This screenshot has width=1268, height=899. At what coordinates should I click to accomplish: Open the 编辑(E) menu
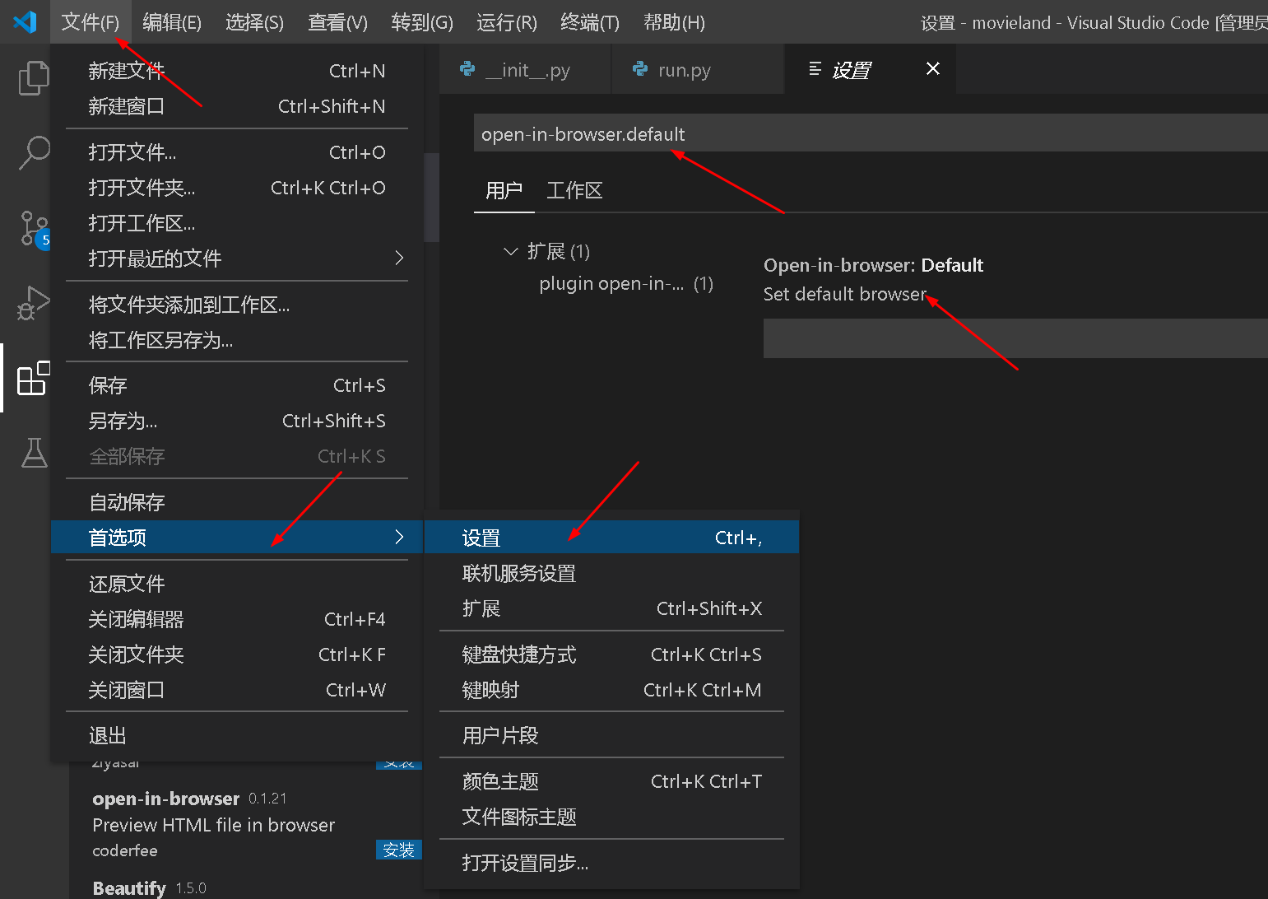point(172,22)
